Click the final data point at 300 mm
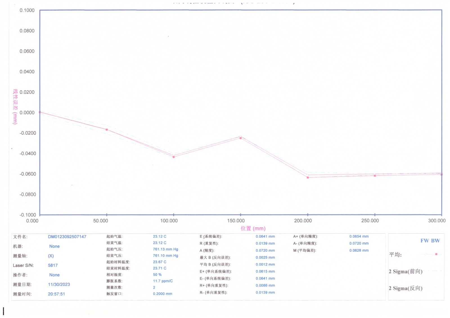Viewport: 450px width, 318px height. tap(442, 174)
